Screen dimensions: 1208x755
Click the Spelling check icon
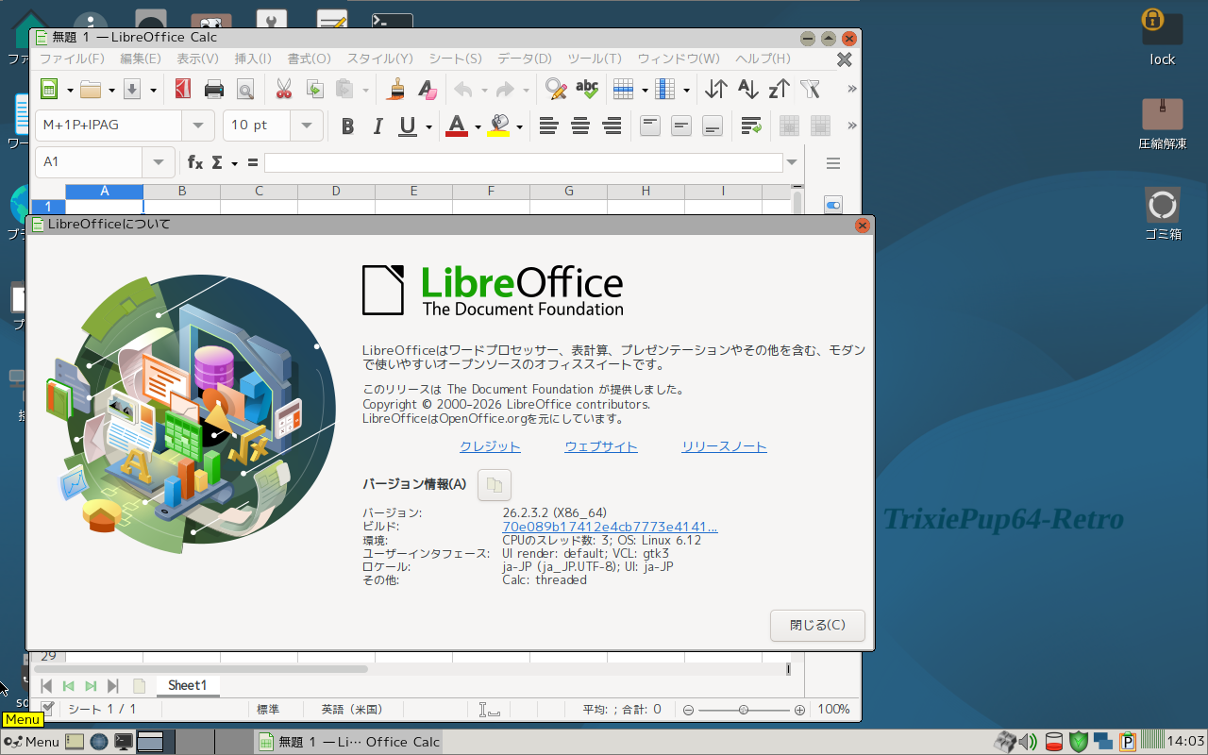click(587, 90)
